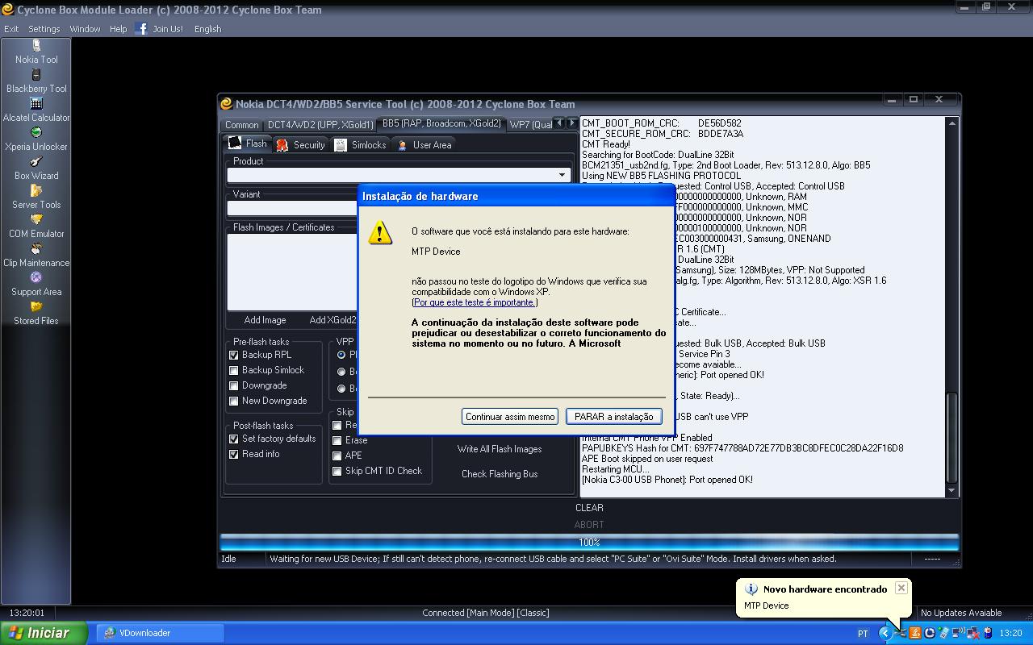The height and width of the screenshot is (645, 1033).
Task: Click PARAR a instalação button
Action: [614, 416]
